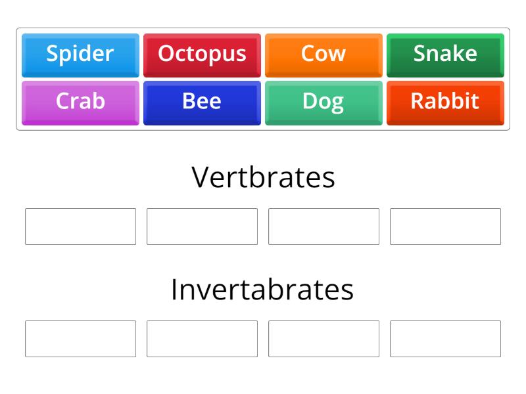Viewport: 526px width, 394px height.
Task: Select the Spider tile
Action: tap(80, 55)
